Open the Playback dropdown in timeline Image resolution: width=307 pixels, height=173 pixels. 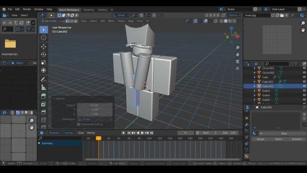tap(55, 133)
